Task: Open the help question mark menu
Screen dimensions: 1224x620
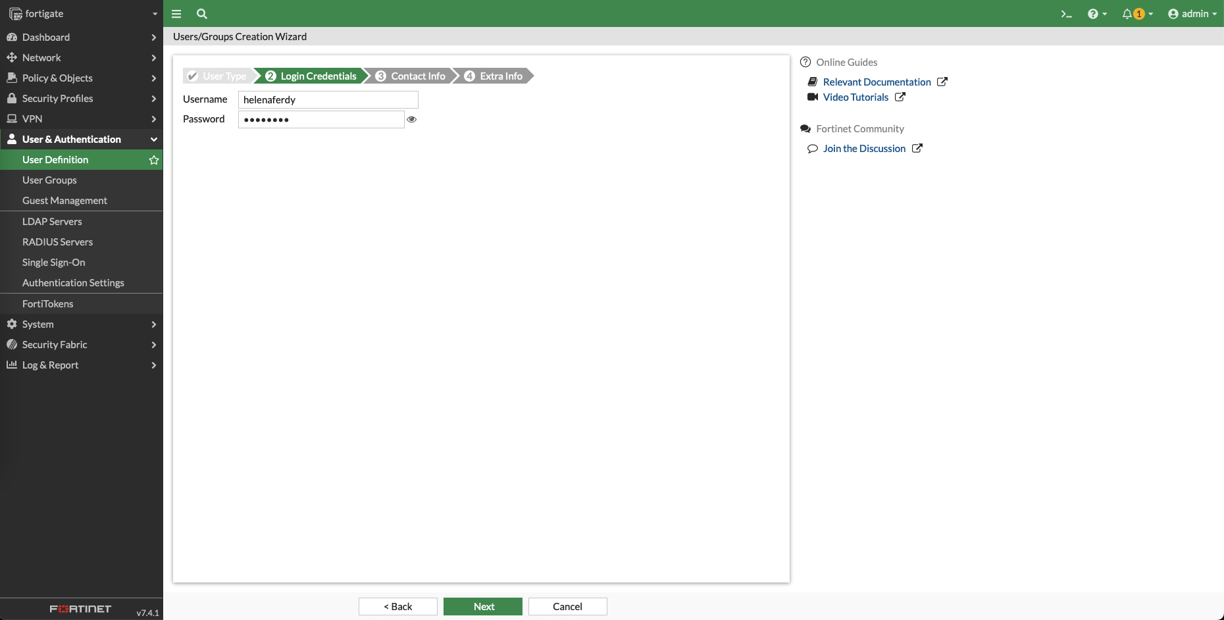Action: (x=1093, y=14)
